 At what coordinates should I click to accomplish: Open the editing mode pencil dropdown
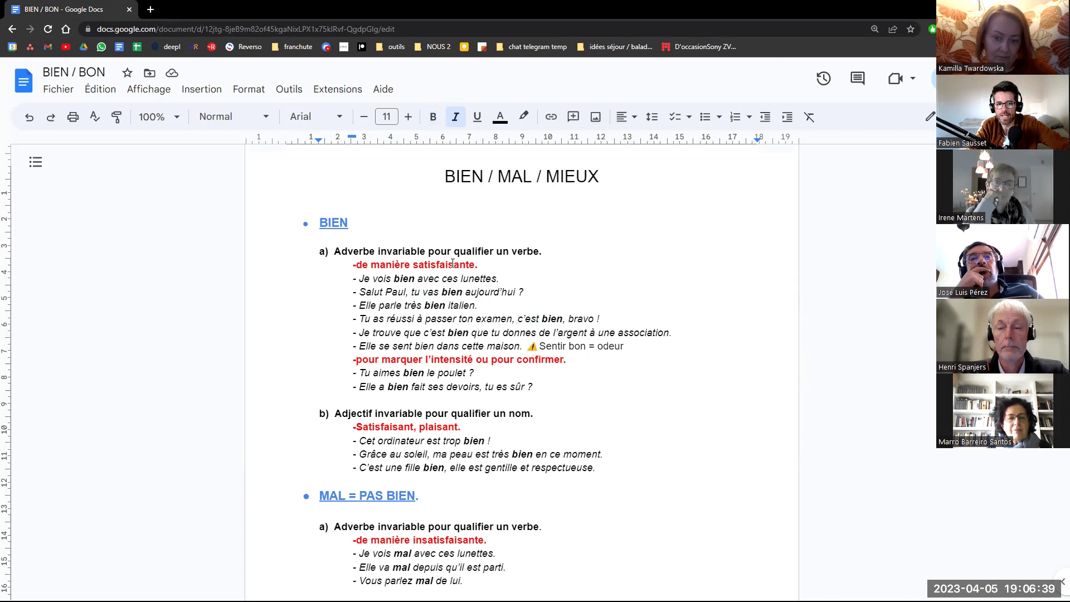coord(930,117)
